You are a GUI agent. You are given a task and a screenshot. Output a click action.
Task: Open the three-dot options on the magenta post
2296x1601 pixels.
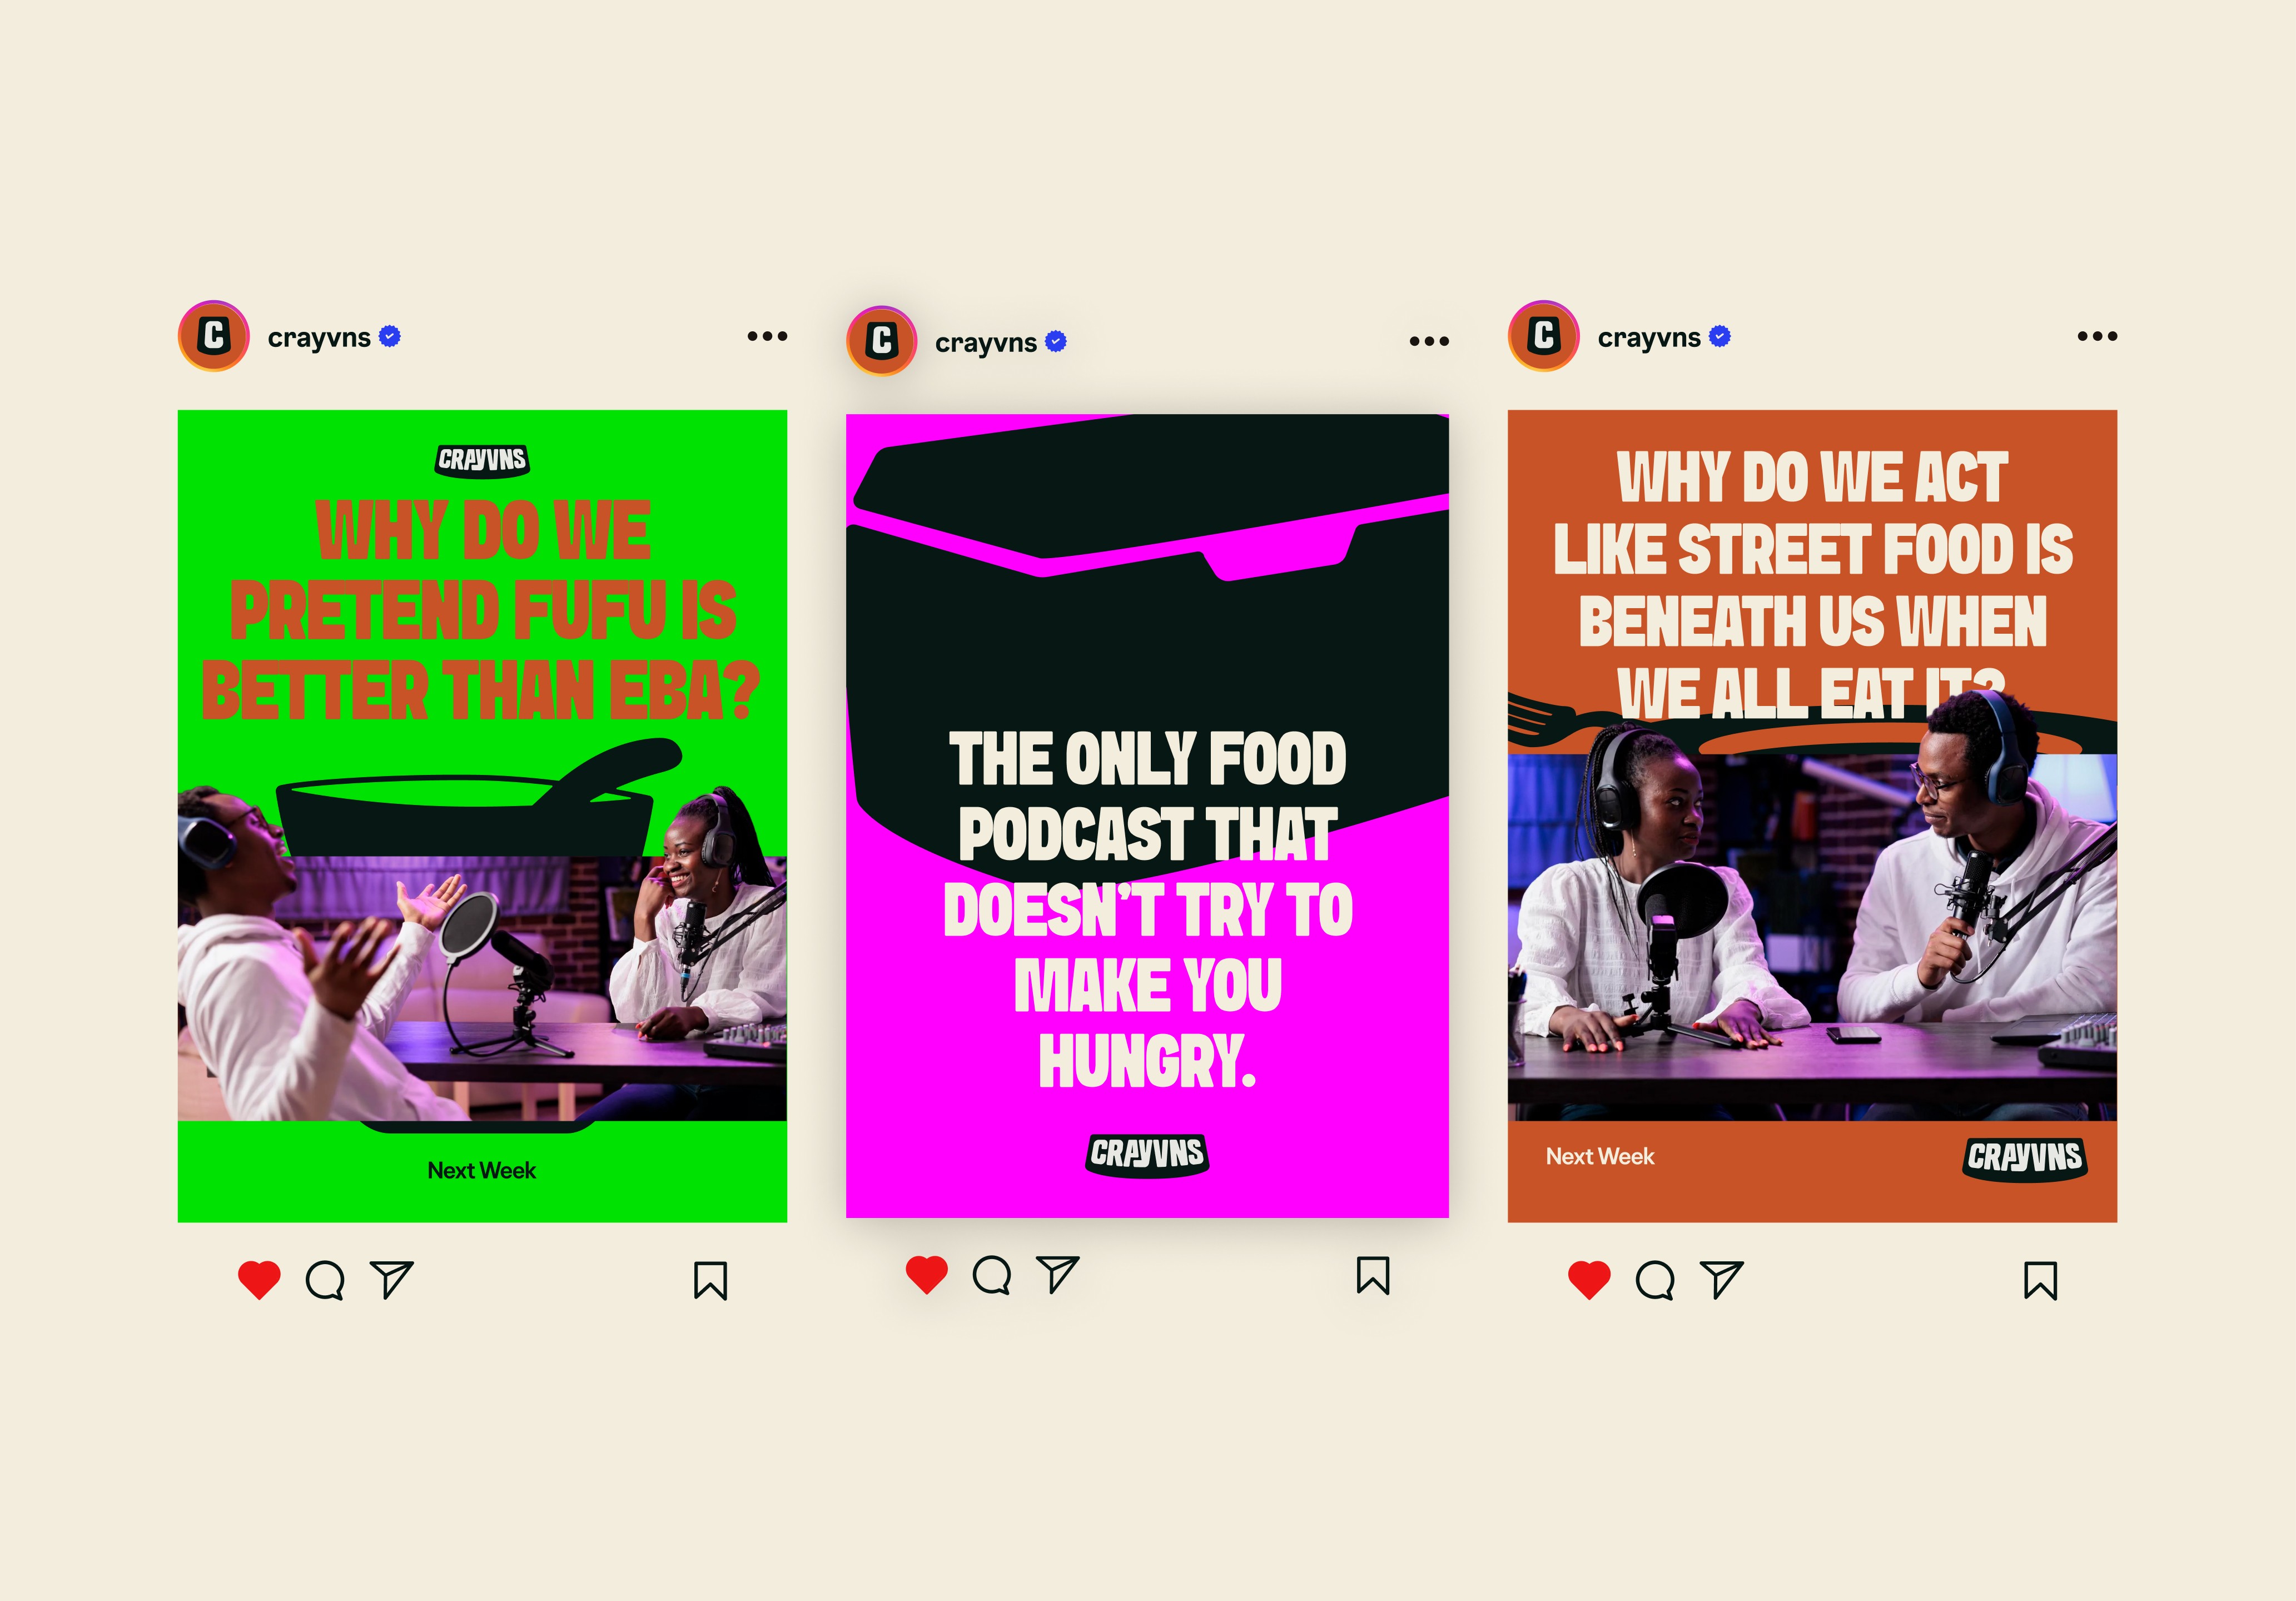click(1429, 341)
